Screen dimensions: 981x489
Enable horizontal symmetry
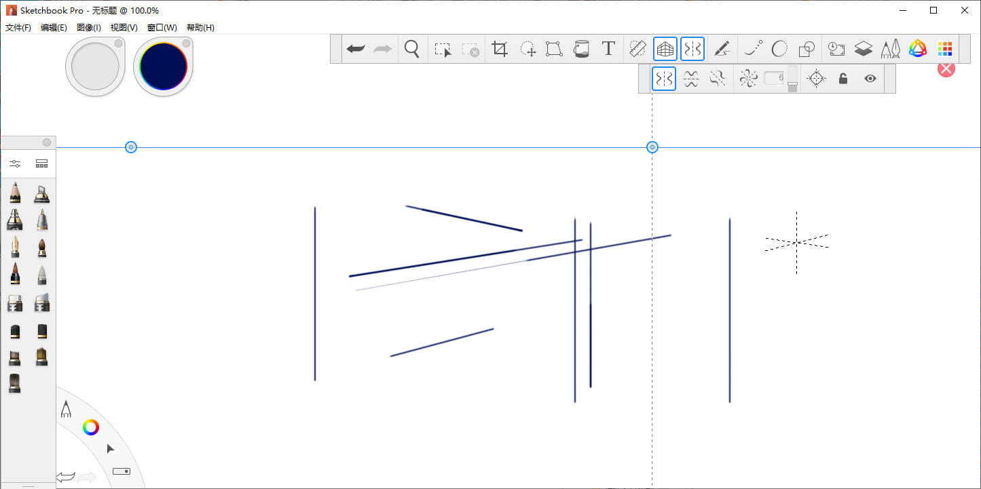[x=690, y=78]
